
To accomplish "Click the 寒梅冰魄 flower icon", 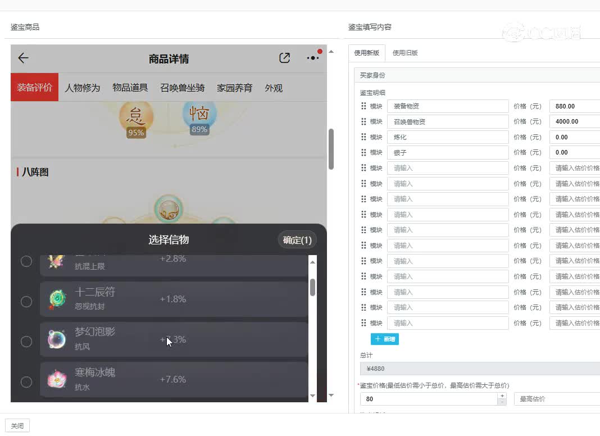I will tap(57, 379).
